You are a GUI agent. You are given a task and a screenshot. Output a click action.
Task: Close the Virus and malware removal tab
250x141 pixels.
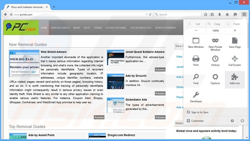tap(47, 7)
